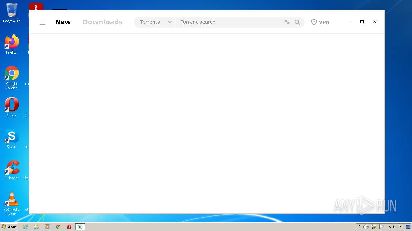412x231 pixels.
Task: Expand the Torrents search type dropdown
Action: [155, 22]
